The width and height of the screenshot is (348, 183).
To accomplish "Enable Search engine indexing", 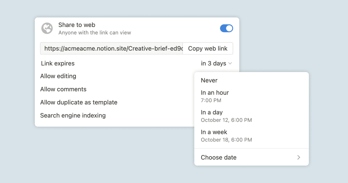I will pyautogui.click(x=73, y=115).
